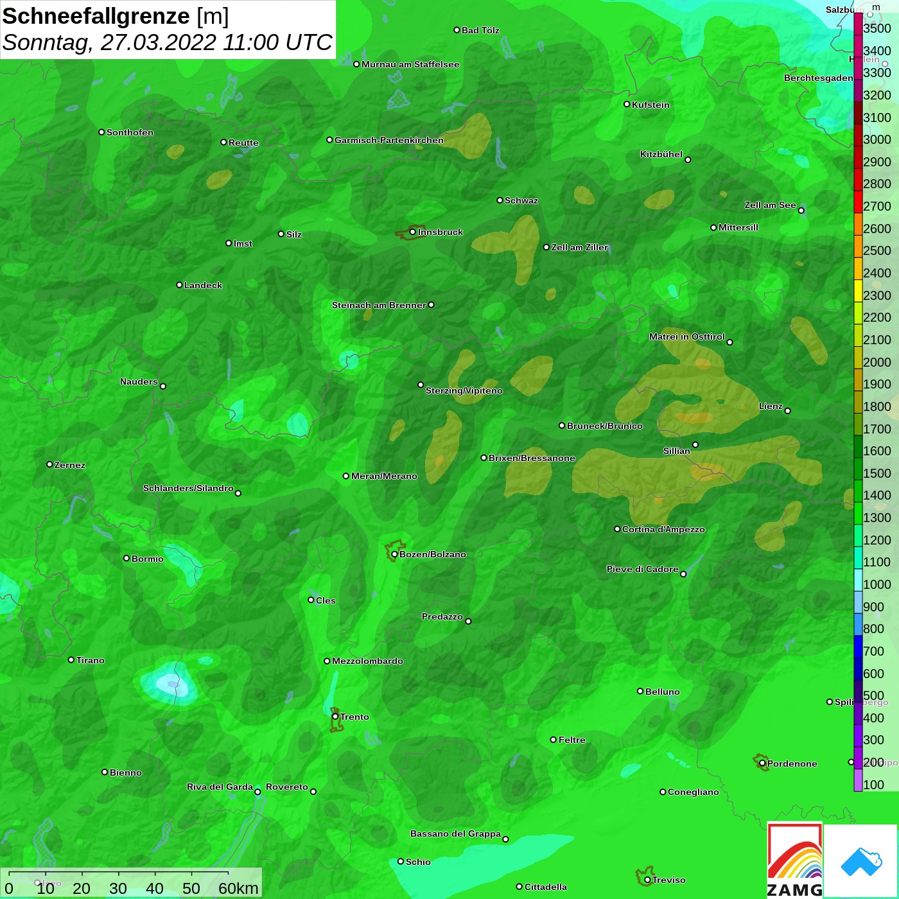Click the Innsbruck city marker dot

[x=412, y=232]
